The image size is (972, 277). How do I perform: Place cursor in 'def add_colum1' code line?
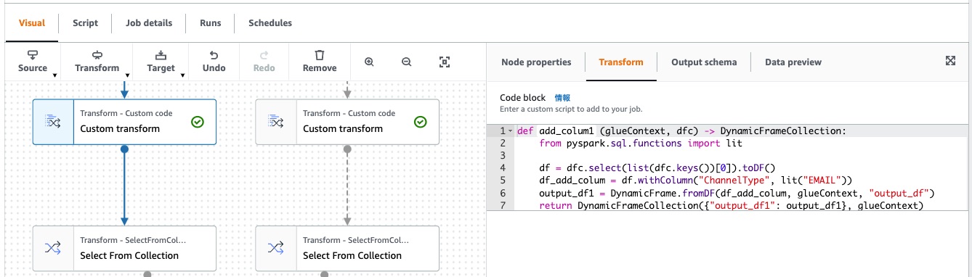point(681,131)
